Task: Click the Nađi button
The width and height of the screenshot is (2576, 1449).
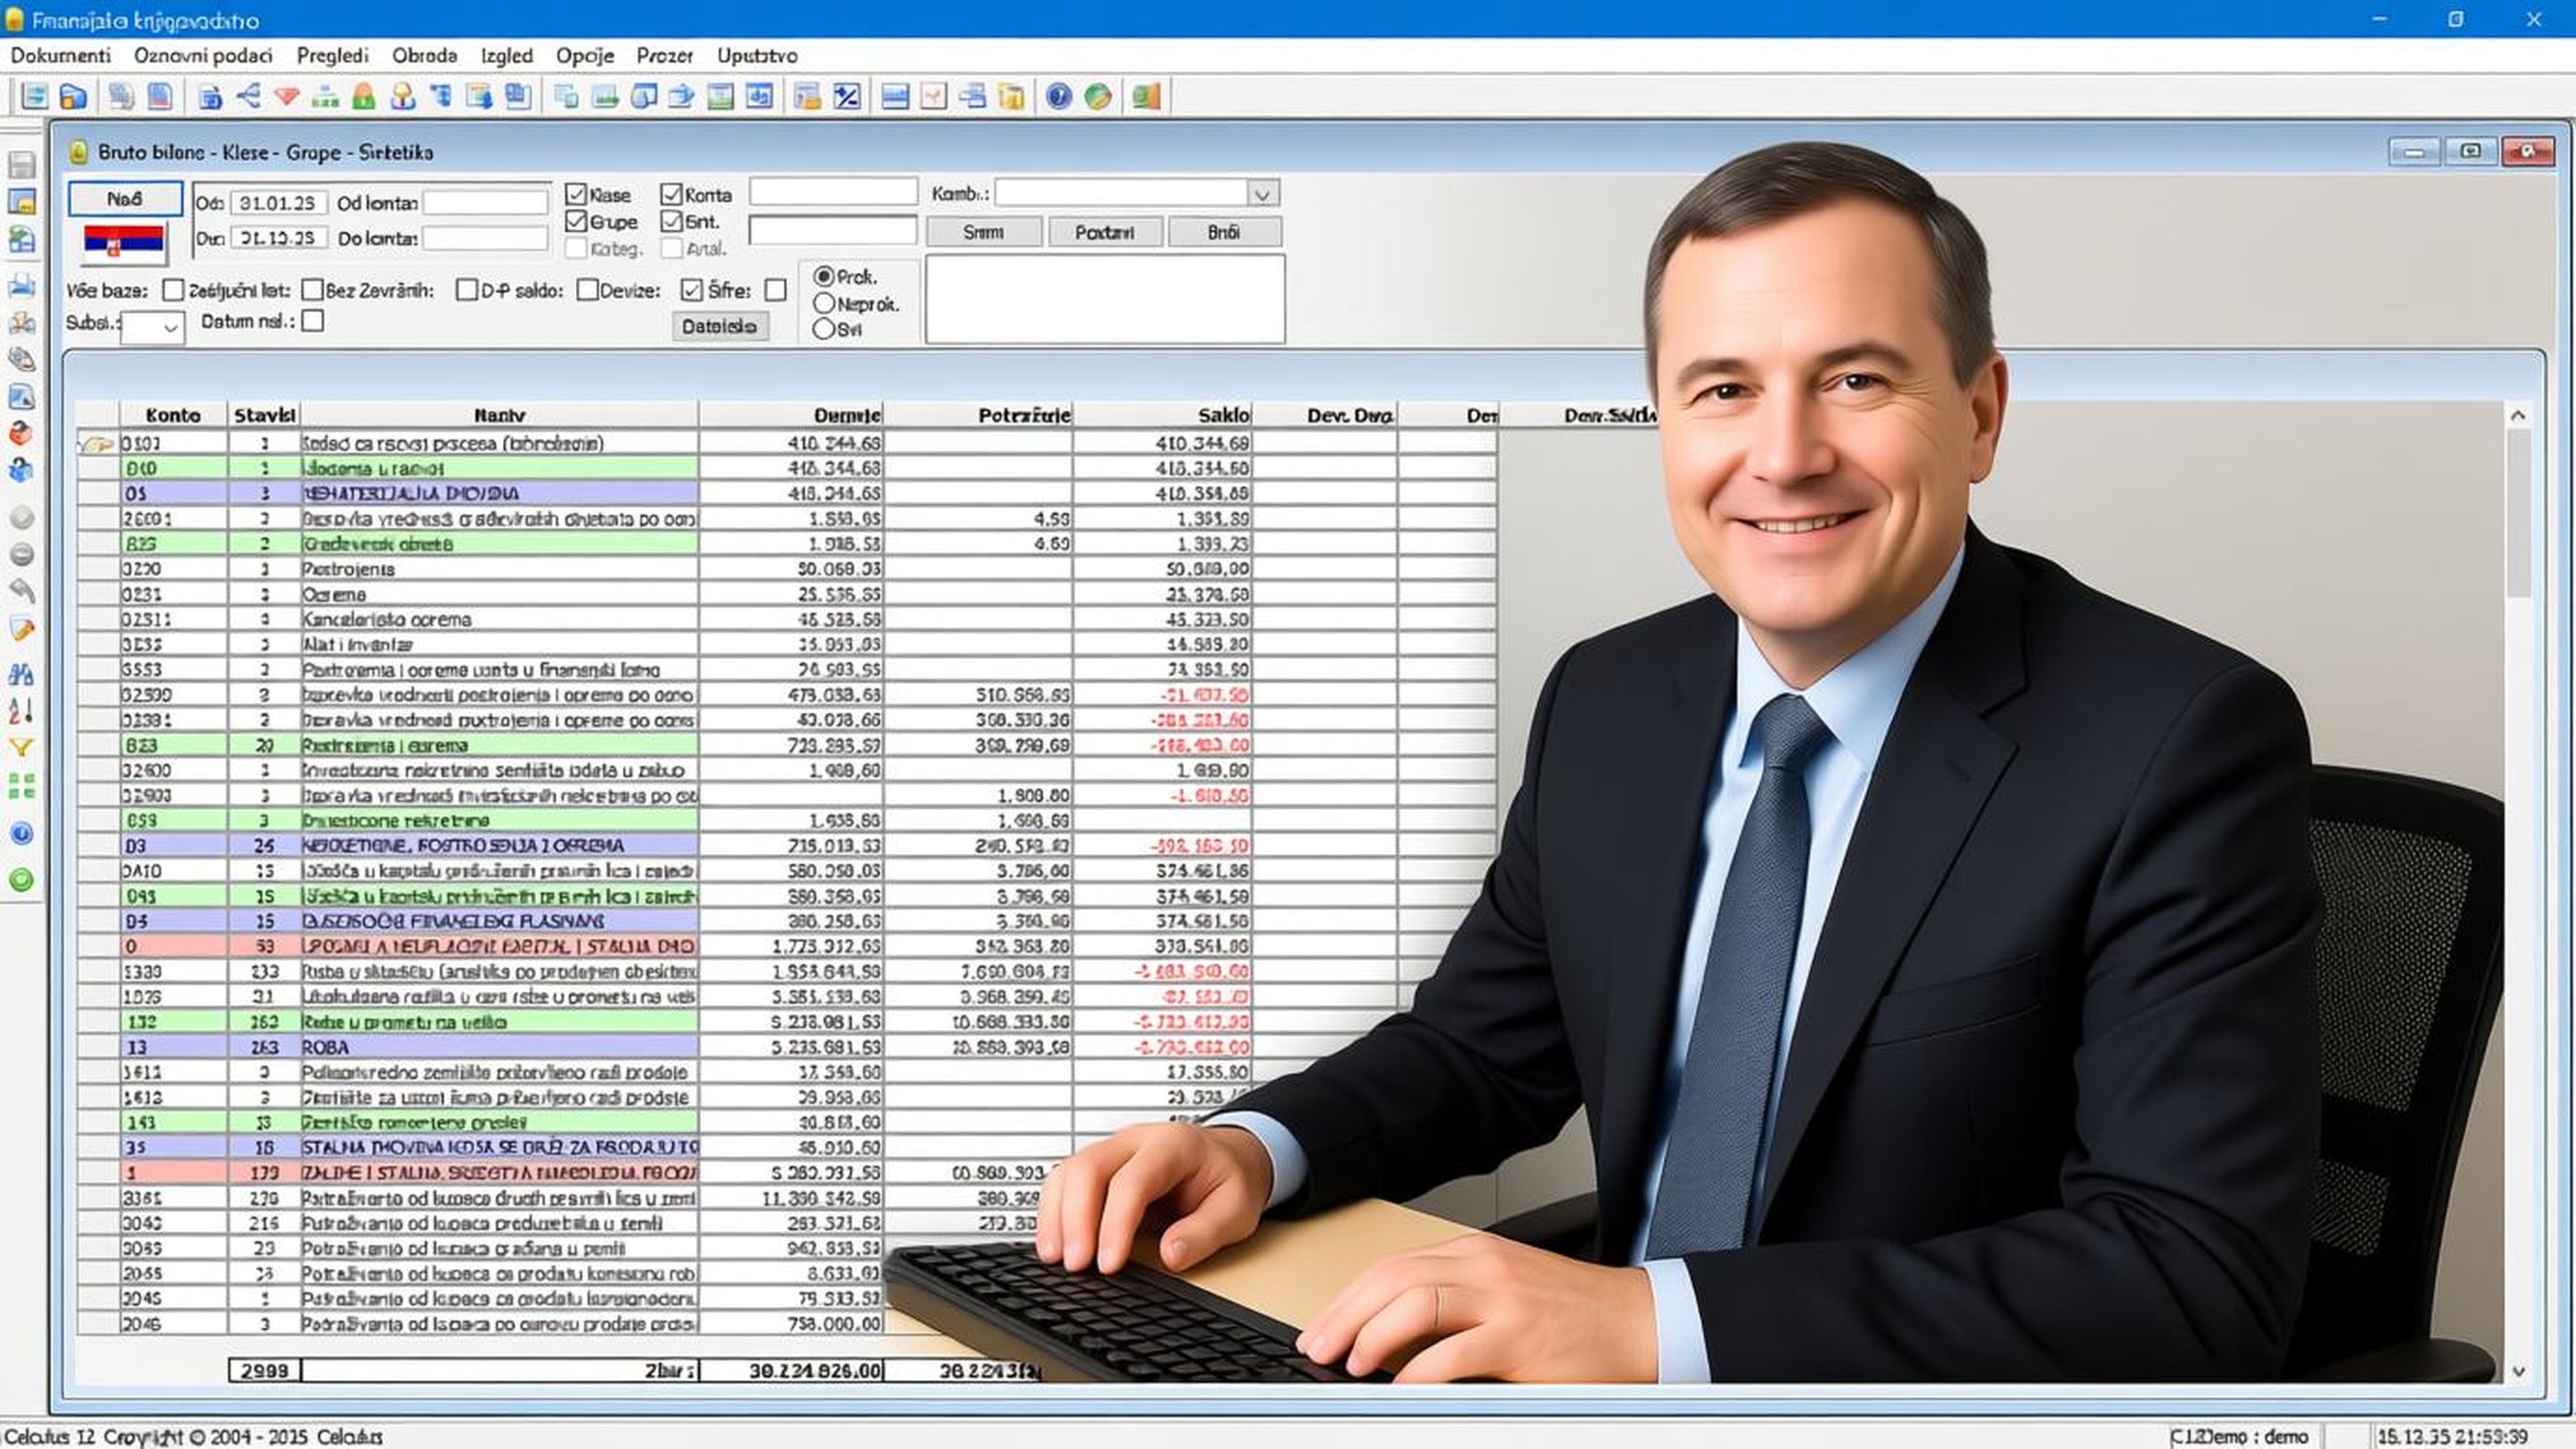Action: pyautogui.click(x=125, y=198)
